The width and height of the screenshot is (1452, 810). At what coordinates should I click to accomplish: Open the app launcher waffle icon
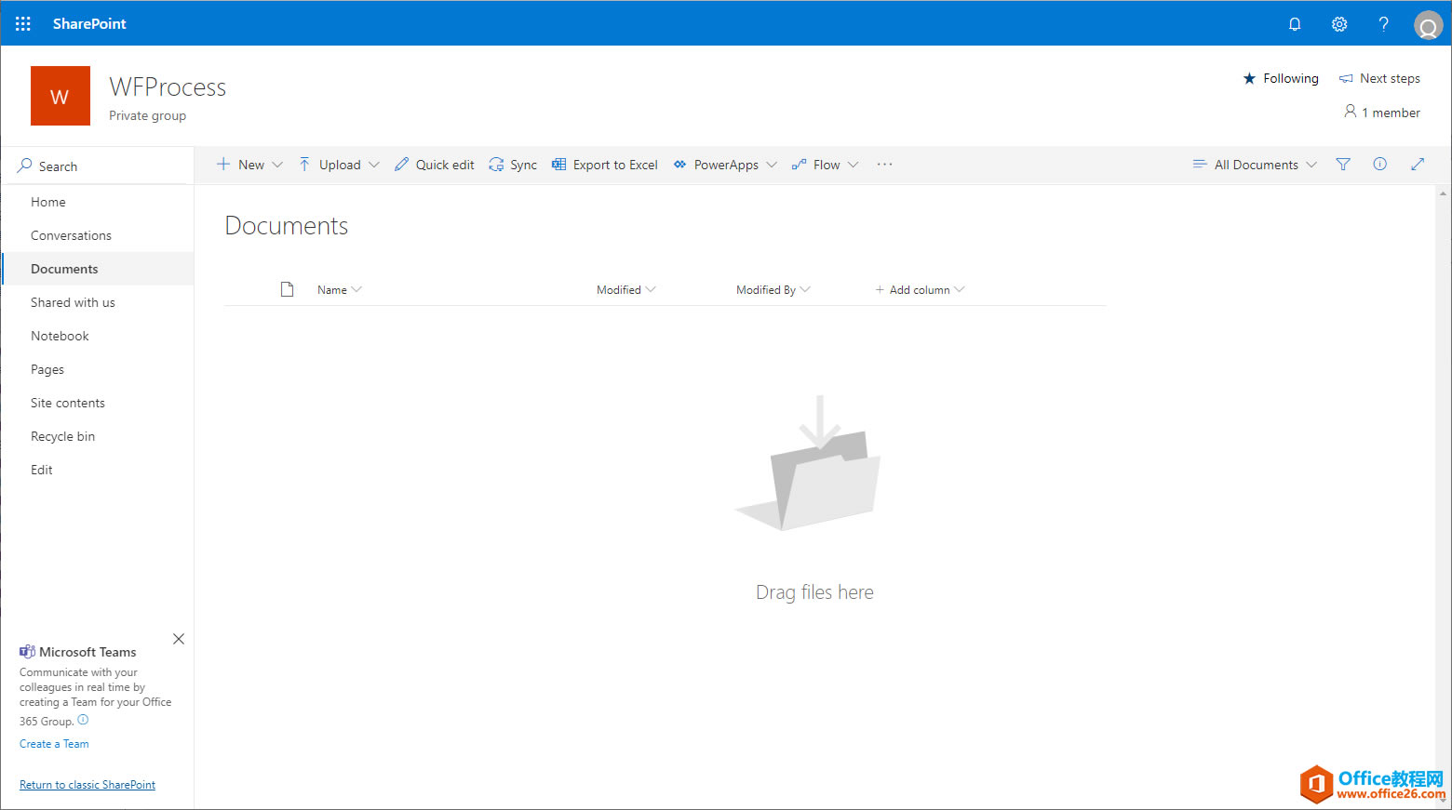pyautogui.click(x=22, y=23)
